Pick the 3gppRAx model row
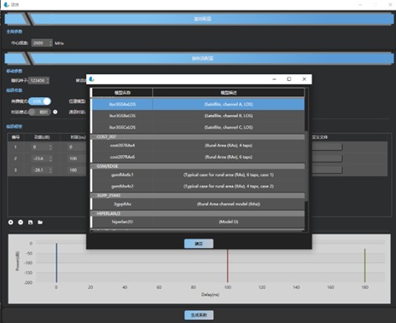The height and width of the screenshot is (323, 396). (x=198, y=204)
